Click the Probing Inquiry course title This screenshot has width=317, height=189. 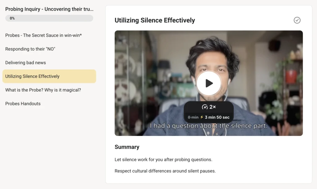pyautogui.click(x=49, y=9)
